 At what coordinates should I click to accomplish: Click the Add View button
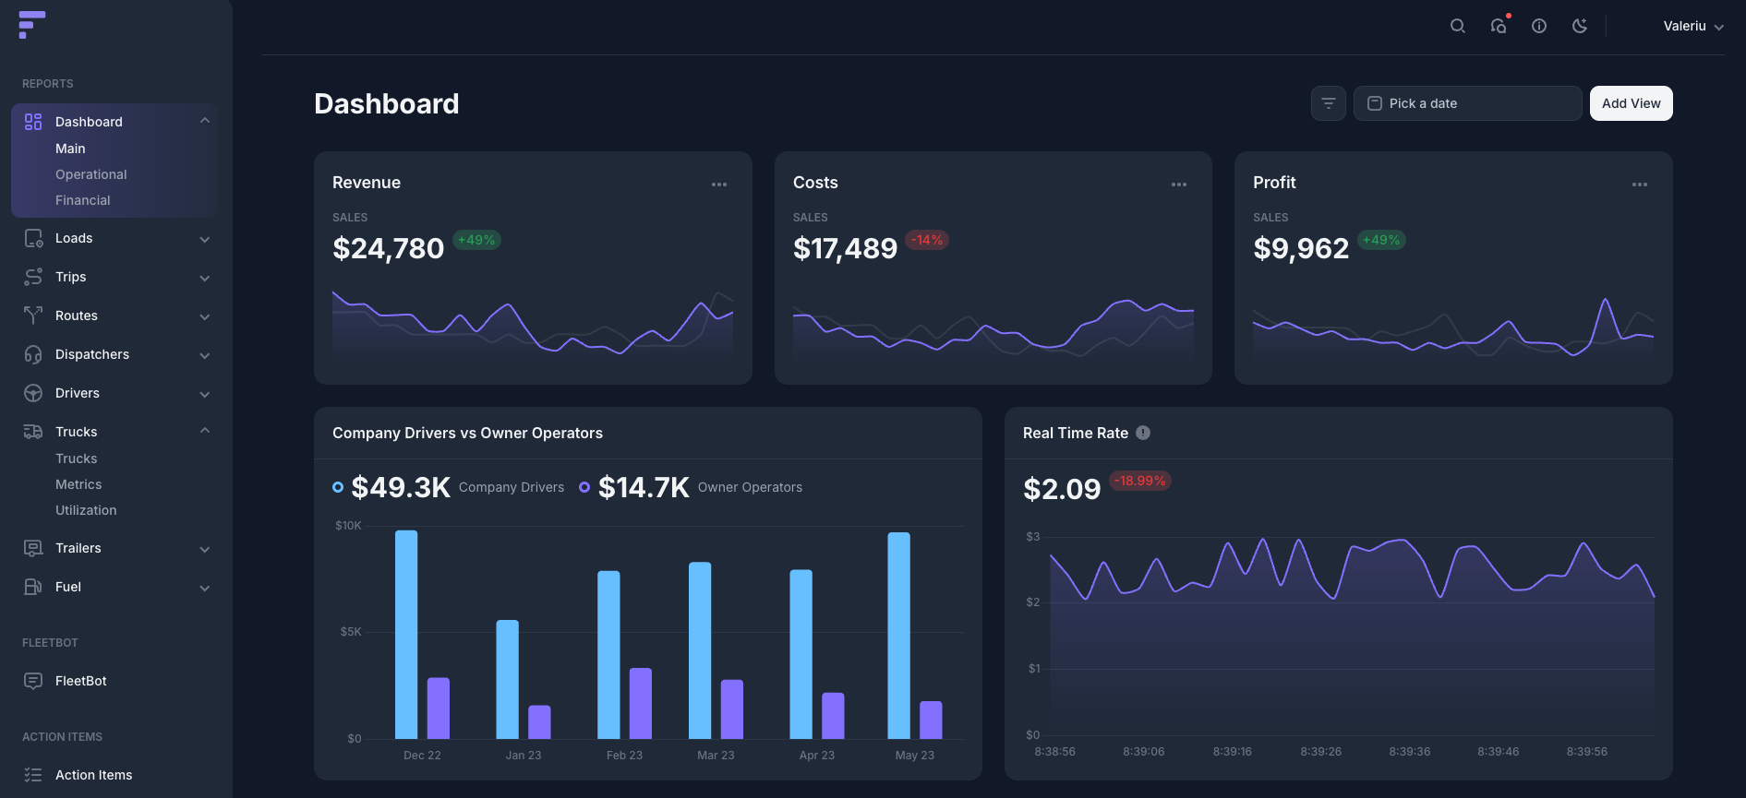(x=1631, y=103)
